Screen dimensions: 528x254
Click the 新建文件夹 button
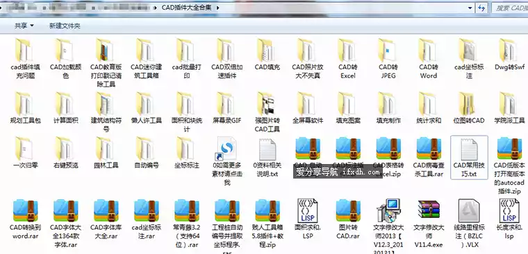[65, 26]
